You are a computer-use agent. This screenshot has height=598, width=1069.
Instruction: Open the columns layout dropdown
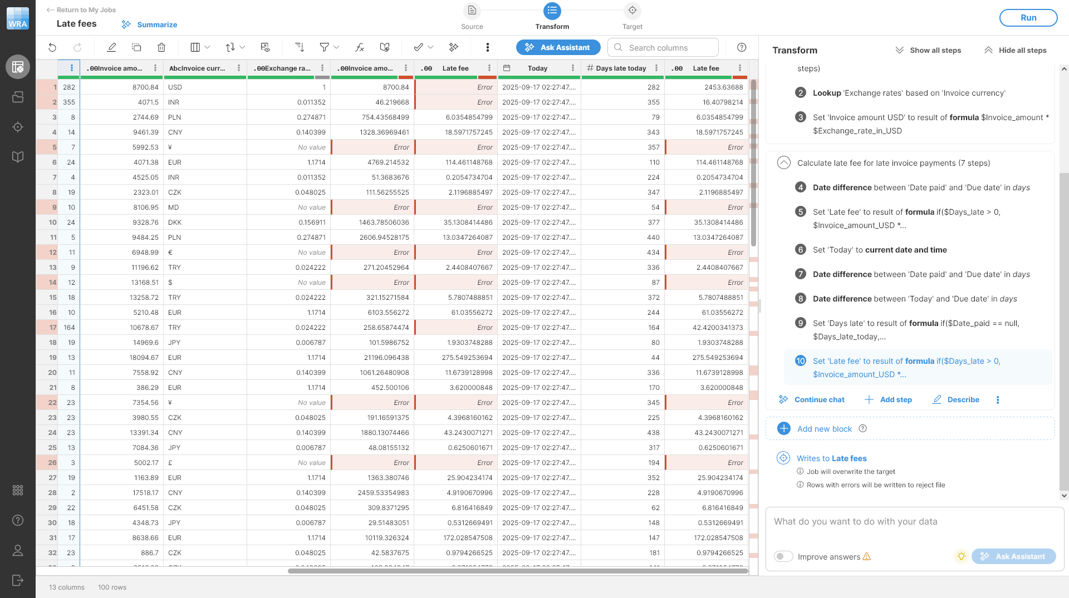click(x=200, y=48)
